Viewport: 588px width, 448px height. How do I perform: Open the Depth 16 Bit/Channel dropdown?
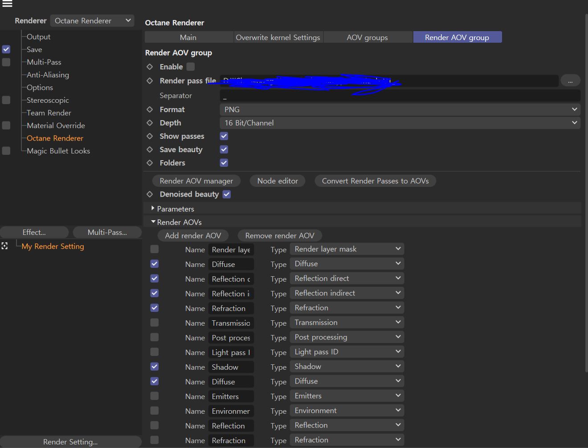click(x=400, y=123)
